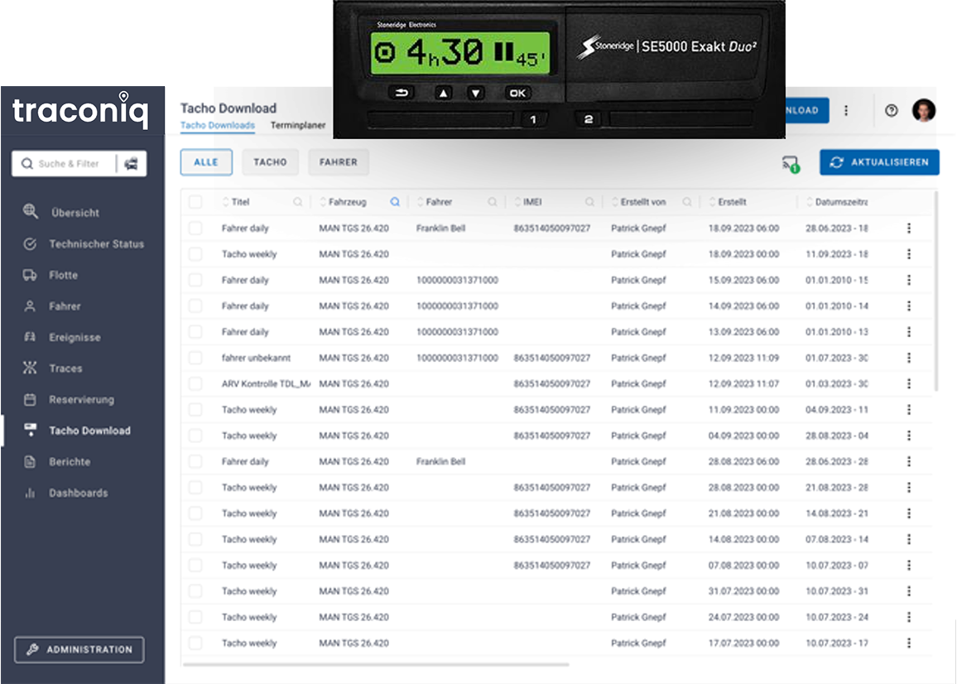957x684 pixels.
Task: Open the ADMINISTRATION button
Action: (79, 650)
